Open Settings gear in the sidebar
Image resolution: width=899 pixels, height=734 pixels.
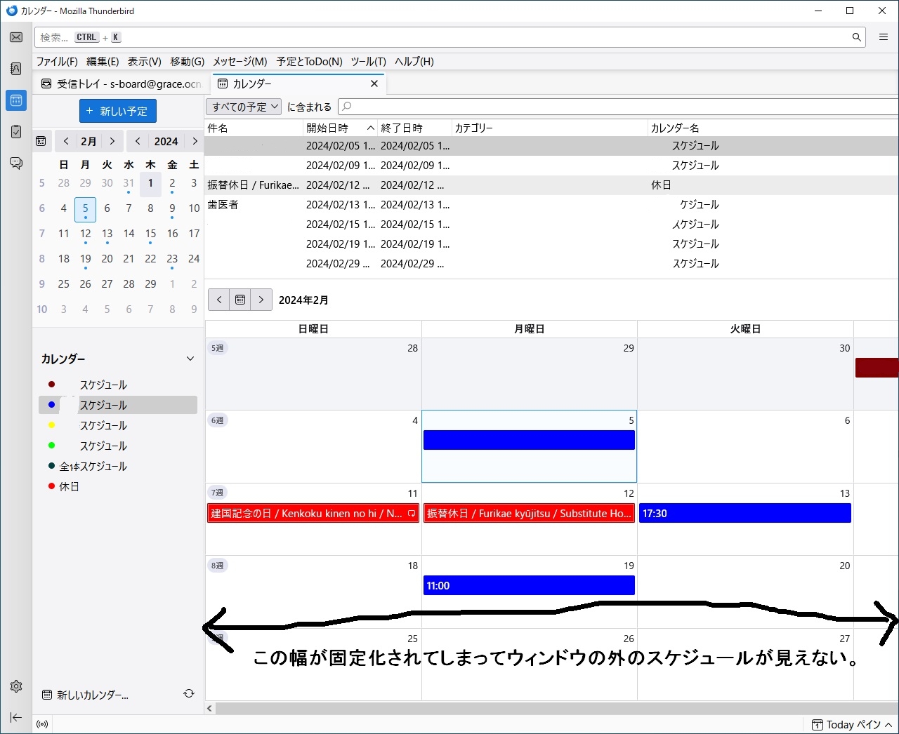tap(16, 686)
